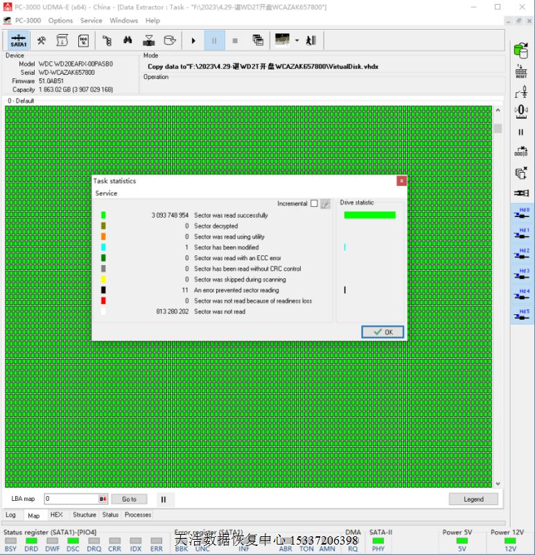Click the tools wrench-and-hammer toolbar icon
535x555 pixels.
point(42,40)
